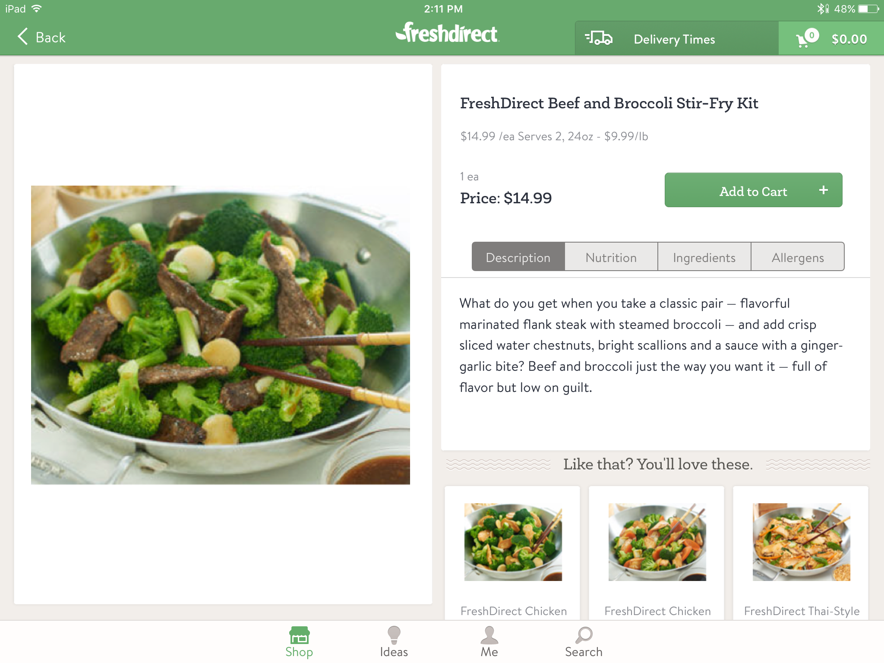884x663 pixels.
Task: Tap the delivery truck icon
Action: click(x=599, y=39)
